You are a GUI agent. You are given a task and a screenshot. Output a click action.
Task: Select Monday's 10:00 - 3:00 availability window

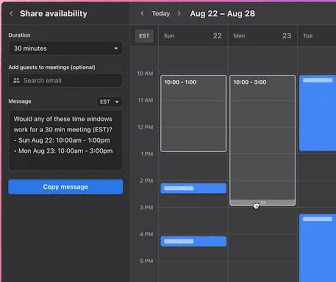point(262,138)
